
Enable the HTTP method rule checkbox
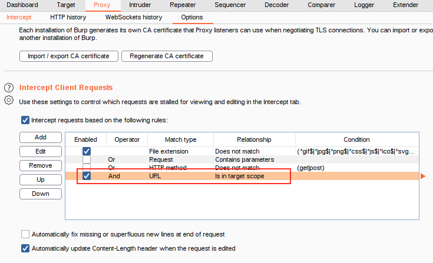[x=87, y=168]
